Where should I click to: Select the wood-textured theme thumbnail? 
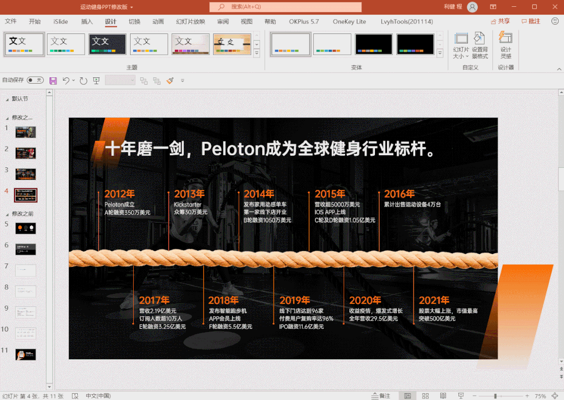pos(232,44)
